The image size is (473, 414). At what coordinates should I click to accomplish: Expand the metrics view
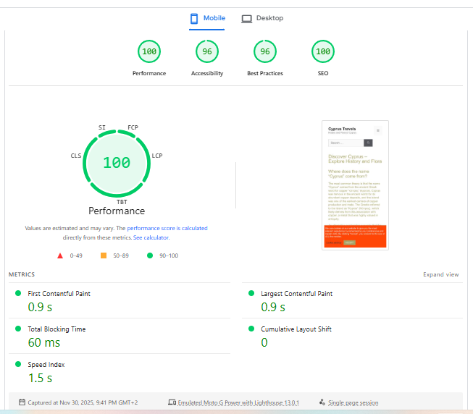[x=440, y=275]
